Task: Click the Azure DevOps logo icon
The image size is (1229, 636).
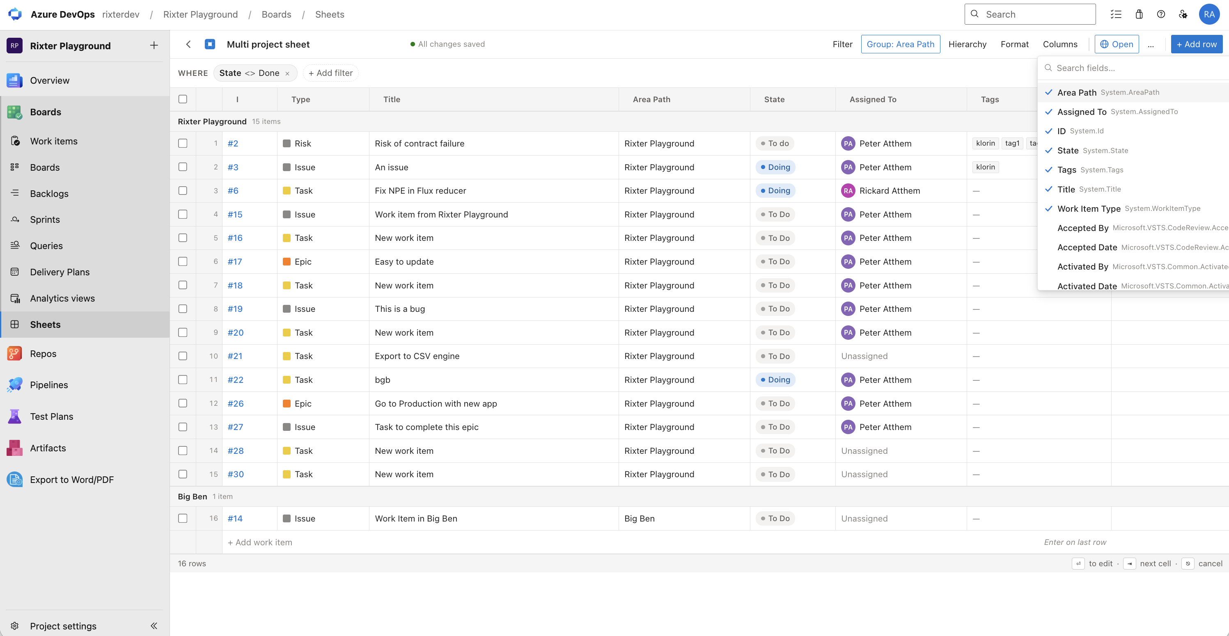Action: (x=15, y=14)
